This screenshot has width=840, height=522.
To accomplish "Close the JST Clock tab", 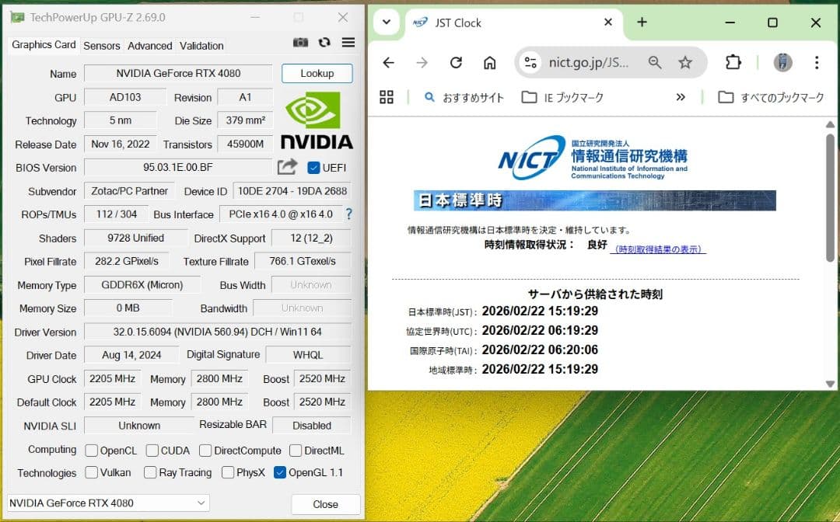I will click(x=608, y=22).
